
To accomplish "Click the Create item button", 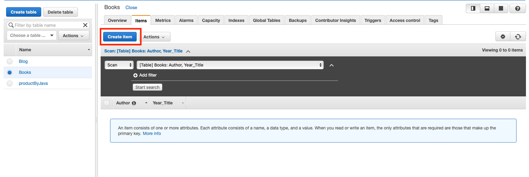I will [120, 37].
